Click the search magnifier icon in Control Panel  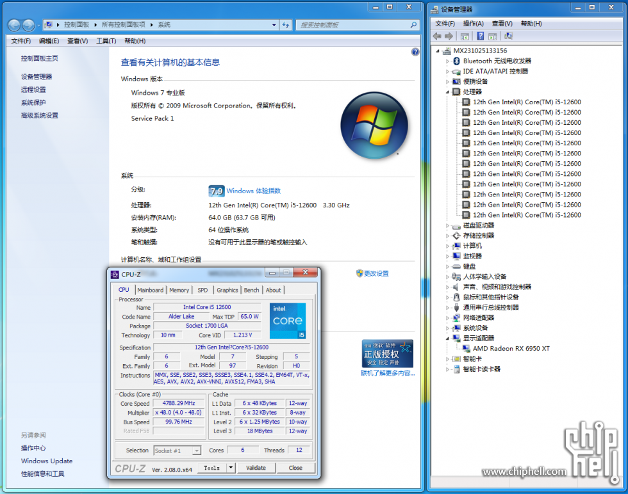413,25
